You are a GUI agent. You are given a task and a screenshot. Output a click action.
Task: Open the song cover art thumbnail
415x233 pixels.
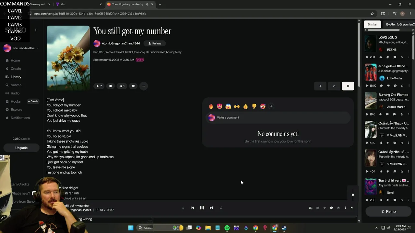tap(68, 58)
